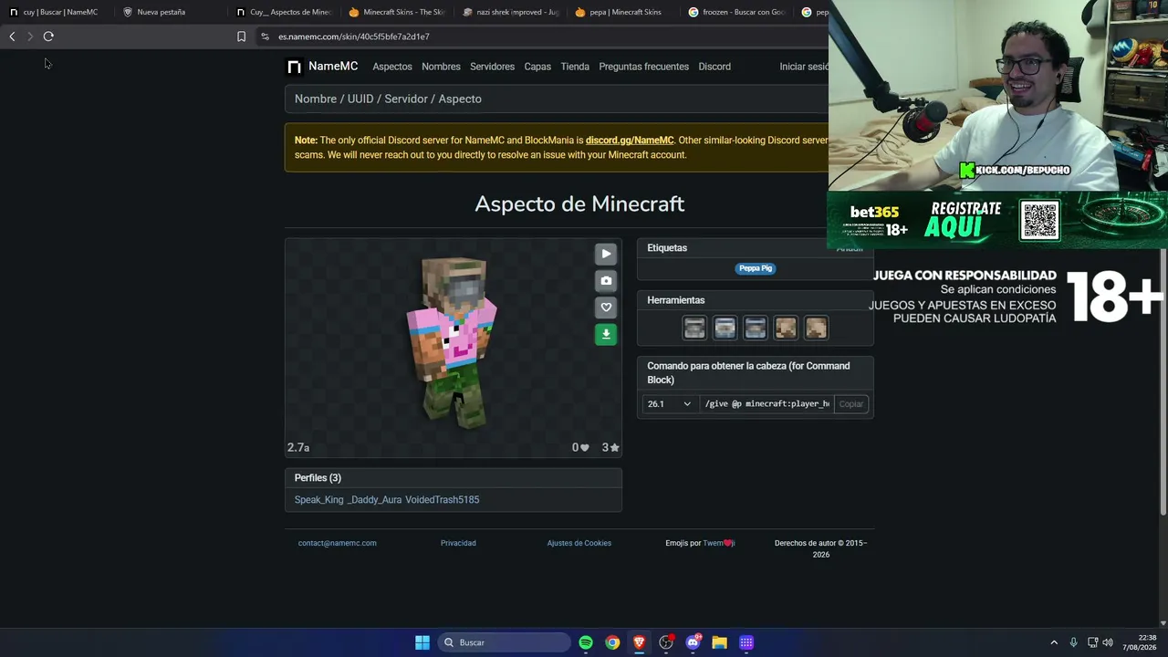Open the Servidores menu item
The height and width of the screenshot is (657, 1168).
(492, 67)
